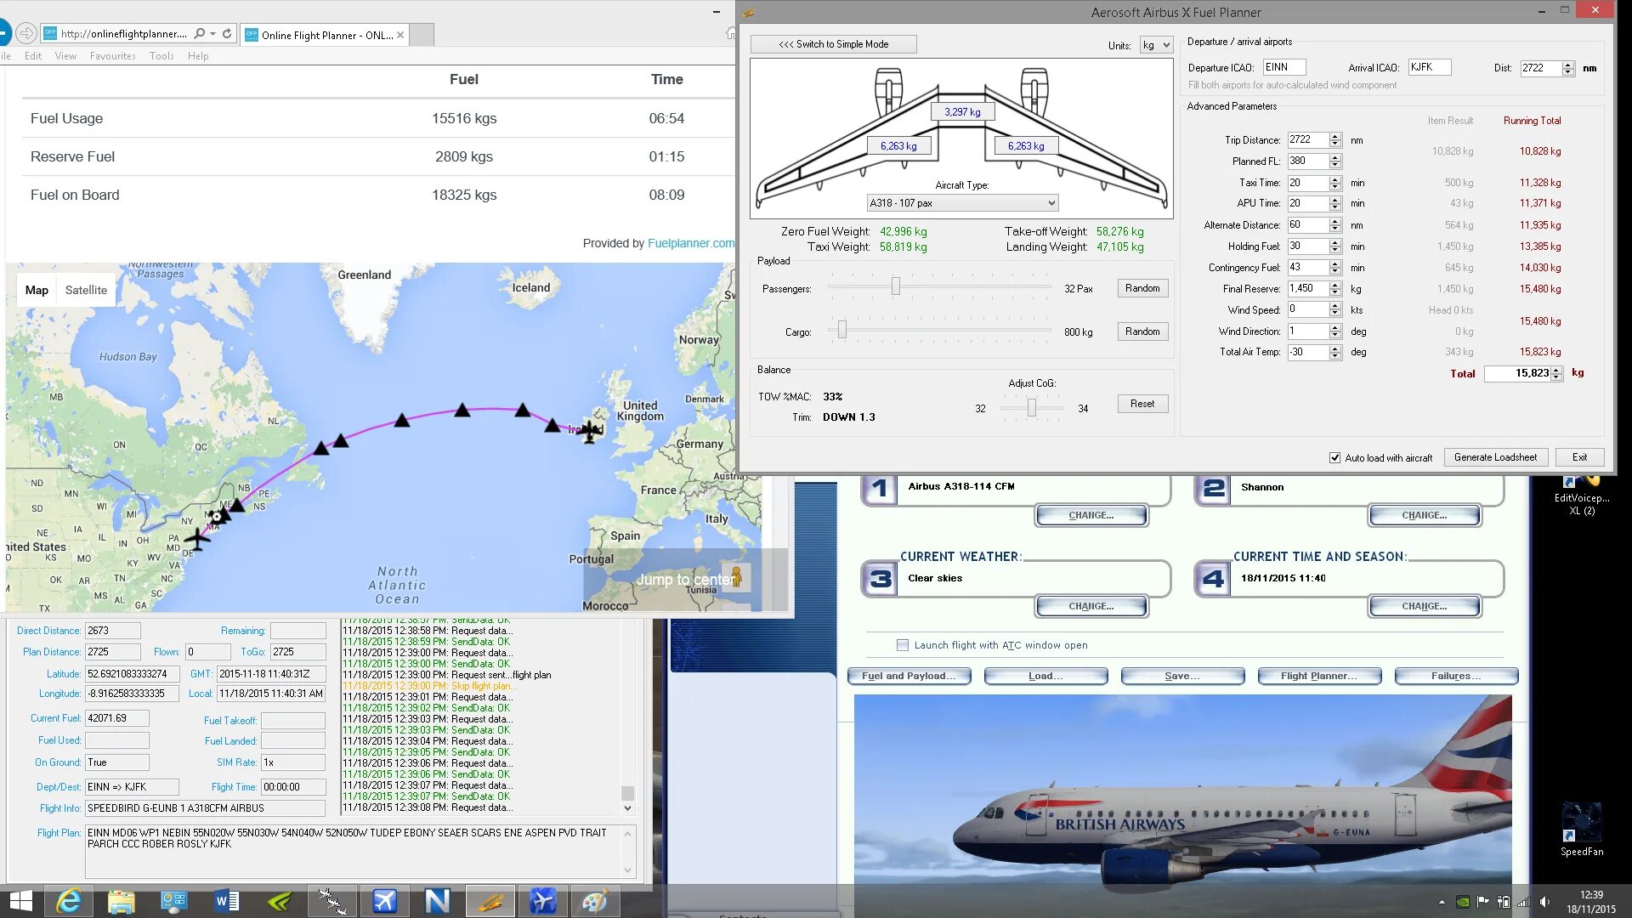Click the Failures button in FSX

click(x=1456, y=676)
